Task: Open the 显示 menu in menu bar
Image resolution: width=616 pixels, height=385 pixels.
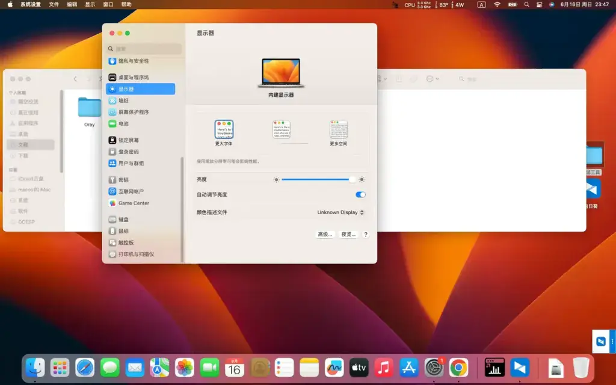Action: click(x=90, y=5)
